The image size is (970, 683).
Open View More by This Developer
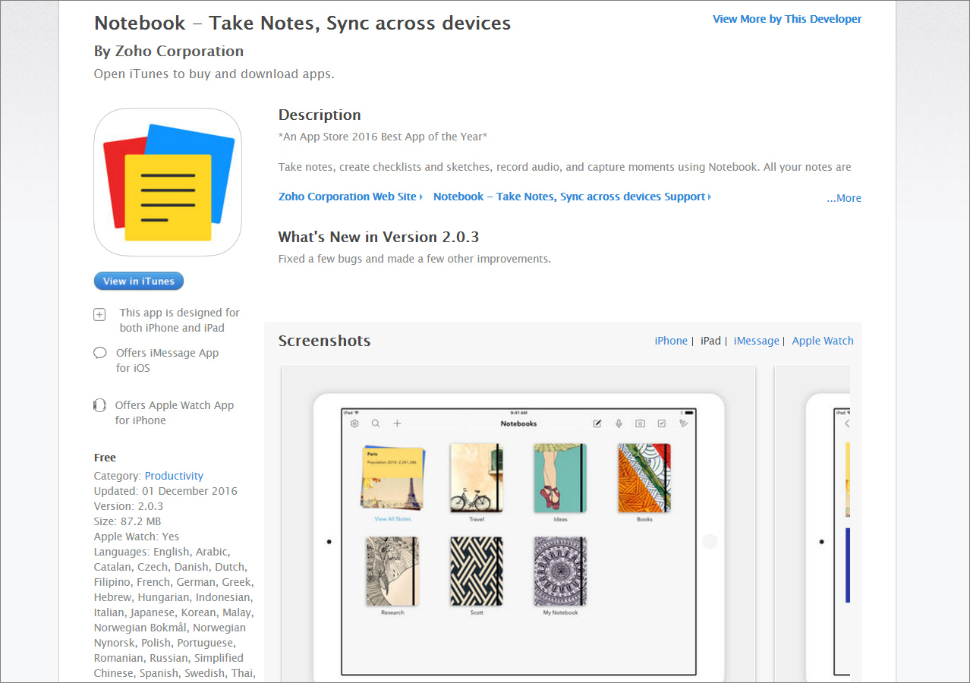[787, 19]
